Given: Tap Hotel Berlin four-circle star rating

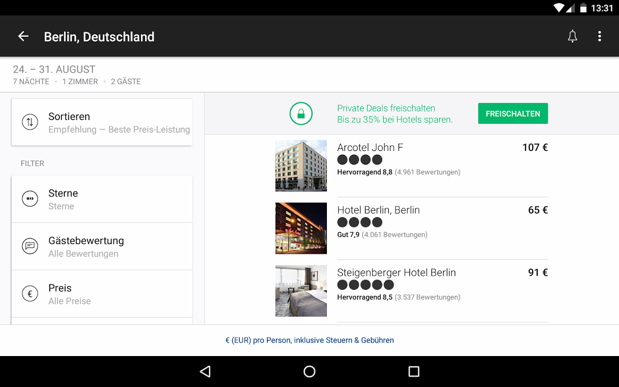Looking at the screenshot, I should (x=360, y=222).
